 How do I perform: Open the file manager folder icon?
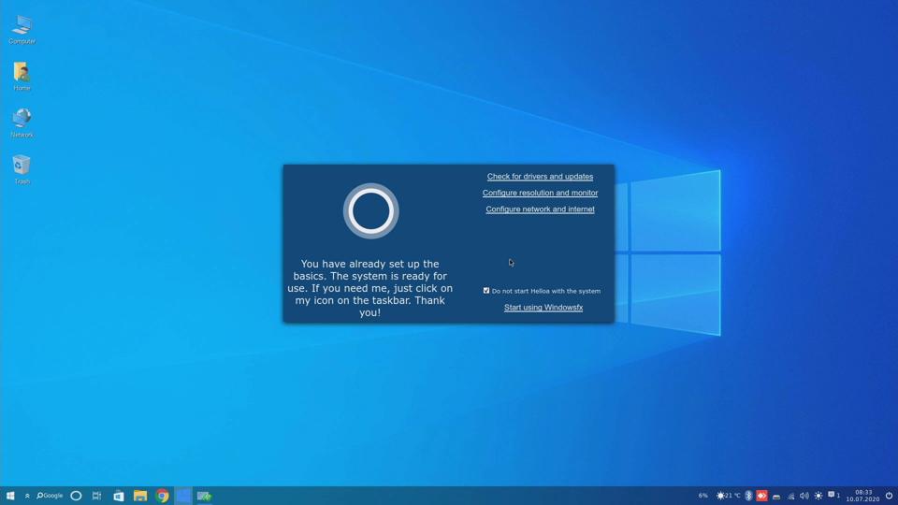(x=139, y=496)
